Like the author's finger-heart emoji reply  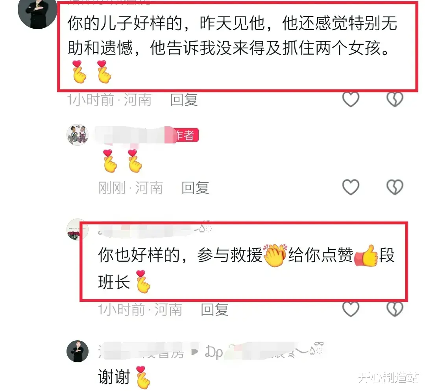coord(351,187)
